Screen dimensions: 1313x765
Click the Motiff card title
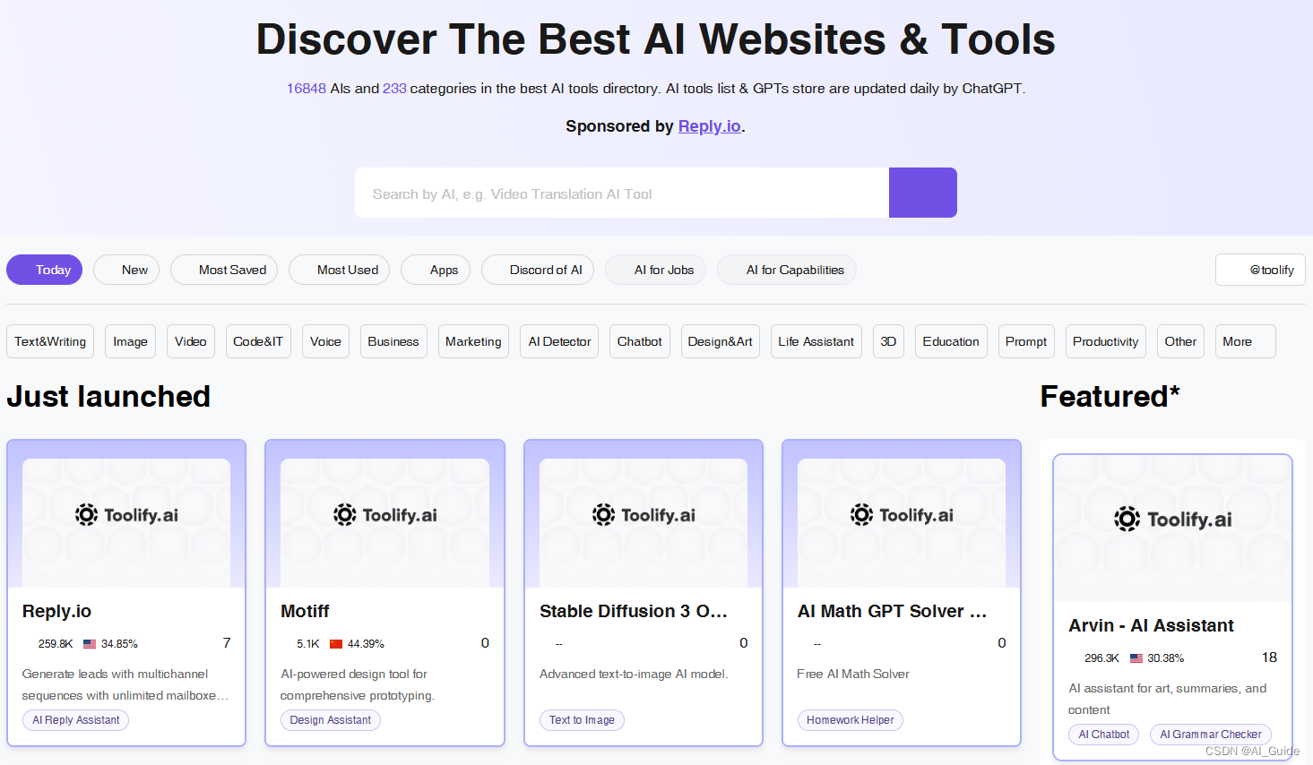tap(305, 611)
